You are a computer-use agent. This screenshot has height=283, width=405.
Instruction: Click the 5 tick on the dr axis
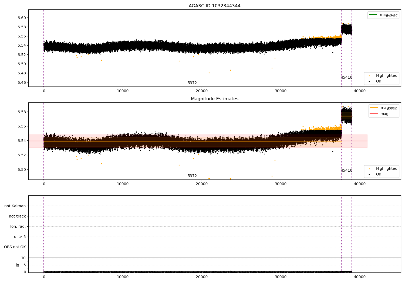25,265
